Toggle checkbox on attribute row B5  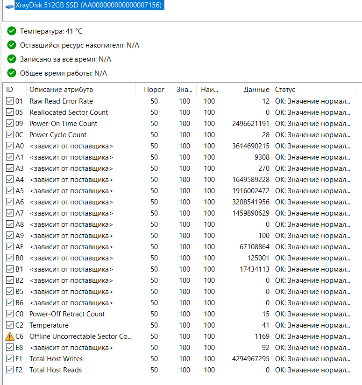click(x=10, y=292)
